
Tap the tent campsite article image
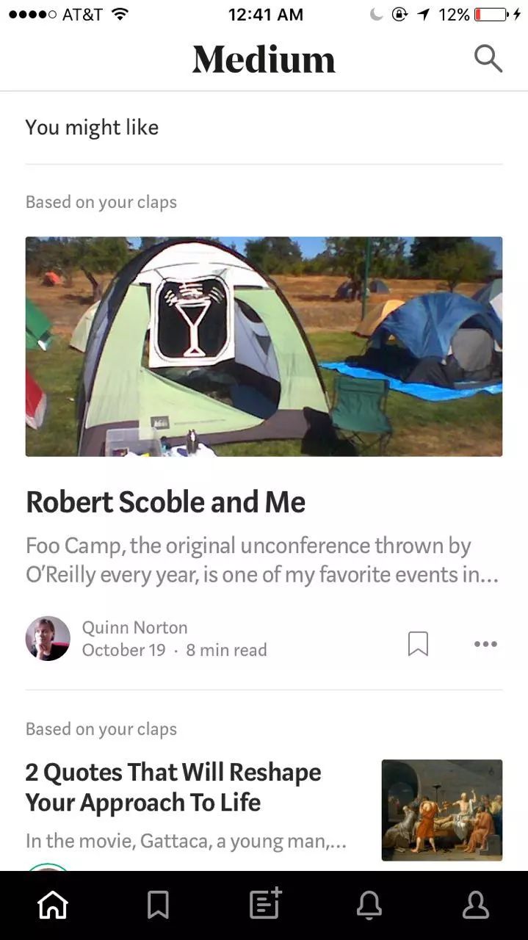pos(264,346)
